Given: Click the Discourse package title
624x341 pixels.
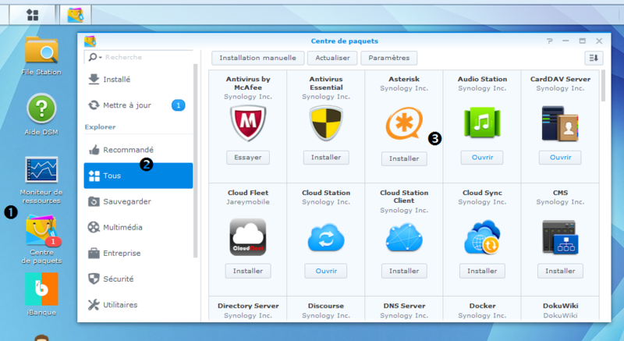Looking at the screenshot, I should [x=326, y=306].
